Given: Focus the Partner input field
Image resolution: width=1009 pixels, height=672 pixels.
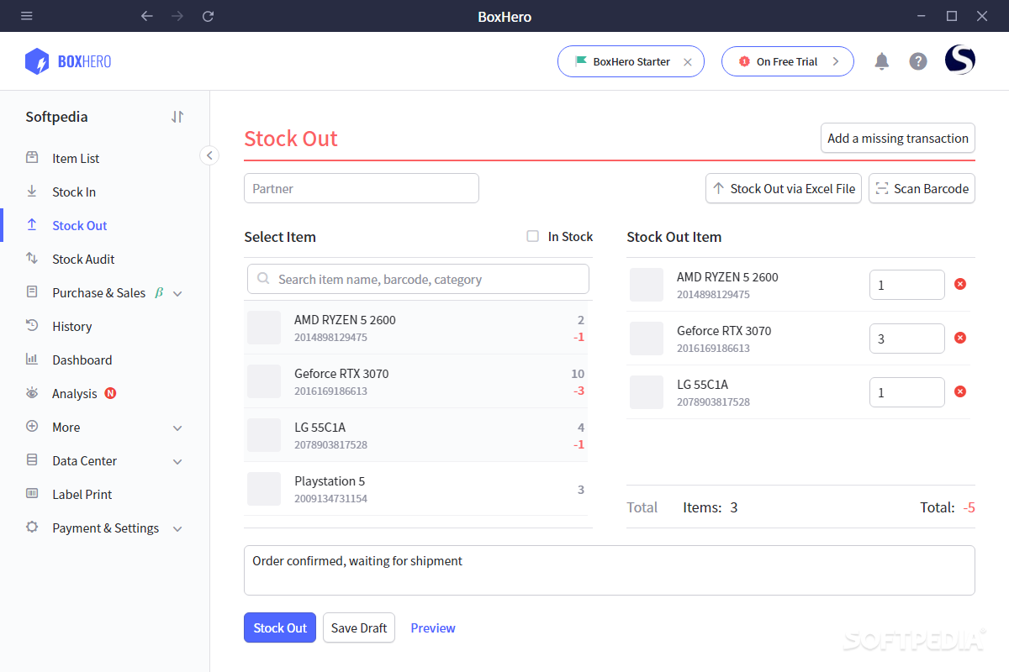Looking at the screenshot, I should (x=362, y=188).
